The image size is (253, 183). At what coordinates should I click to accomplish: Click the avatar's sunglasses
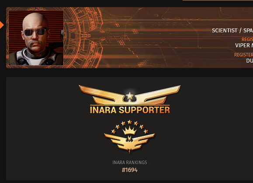[x=35, y=32]
